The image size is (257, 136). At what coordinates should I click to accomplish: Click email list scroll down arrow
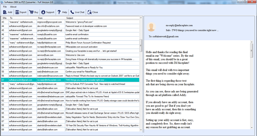(141, 130)
